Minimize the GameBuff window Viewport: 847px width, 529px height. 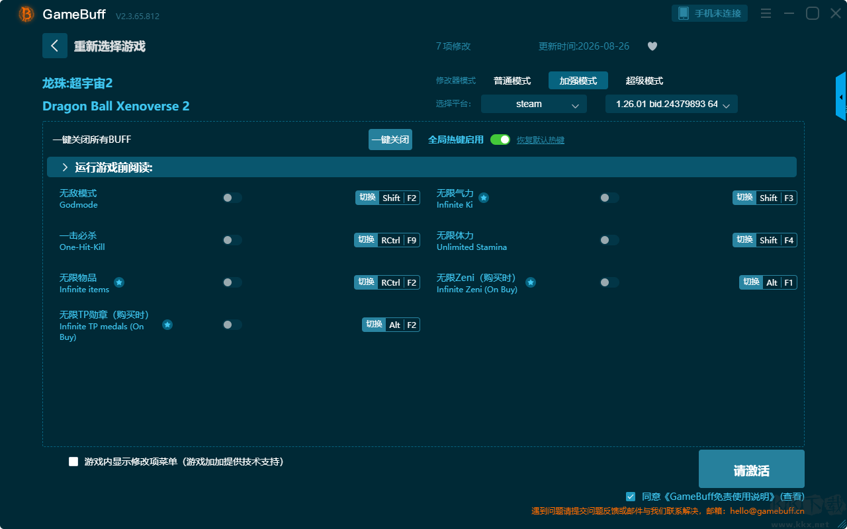click(x=789, y=13)
